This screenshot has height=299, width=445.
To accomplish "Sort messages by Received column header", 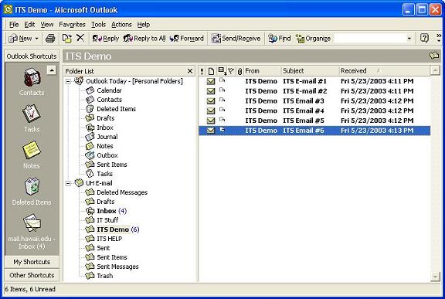I will pyautogui.click(x=385, y=71).
